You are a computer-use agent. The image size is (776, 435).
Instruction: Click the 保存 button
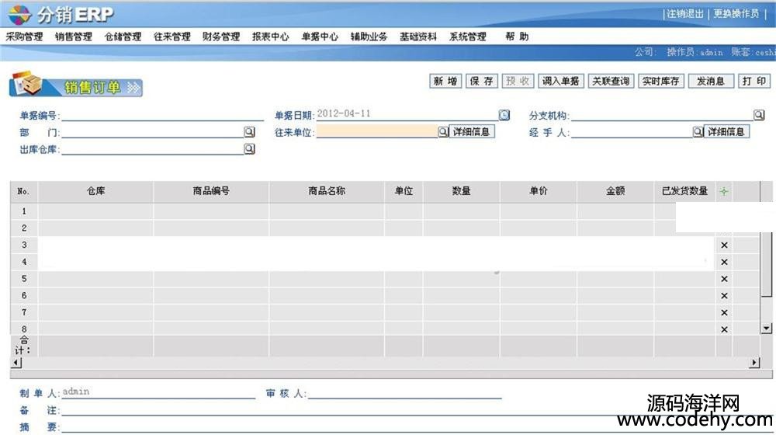click(x=481, y=82)
